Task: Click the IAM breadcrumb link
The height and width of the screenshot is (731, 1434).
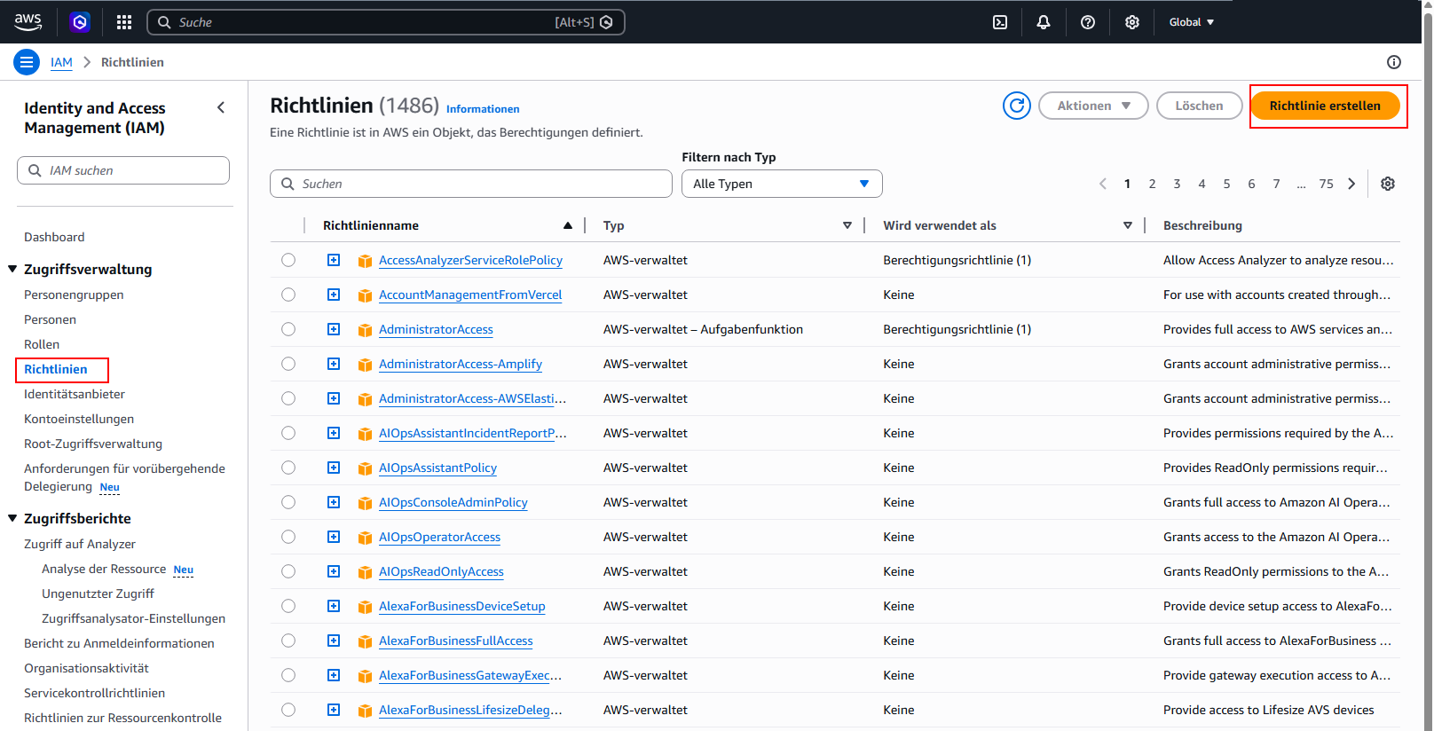Action: pos(61,62)
